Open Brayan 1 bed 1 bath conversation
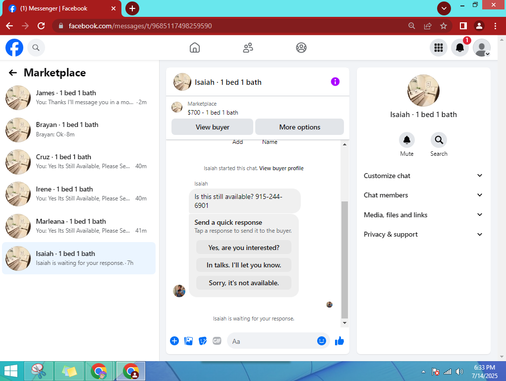This screenshot has height=381, width=506. click(x=79, y=129)
